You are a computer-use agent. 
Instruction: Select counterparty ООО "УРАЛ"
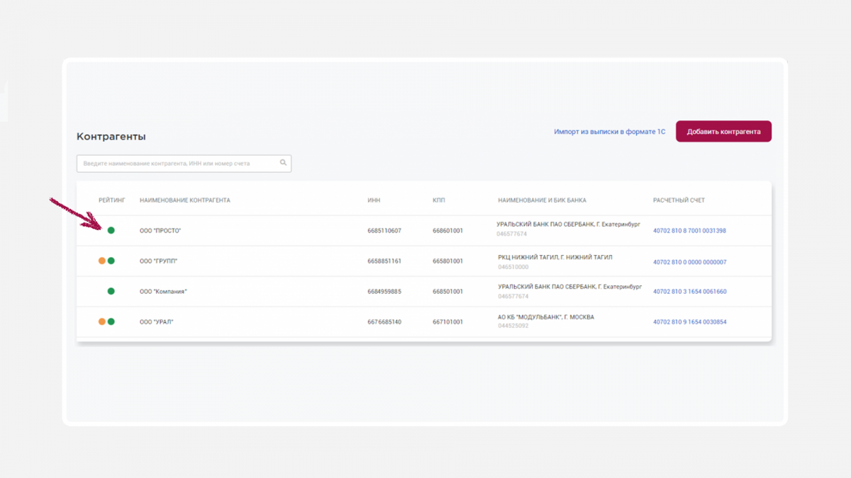pyautogui.click(x=157, y=322)
